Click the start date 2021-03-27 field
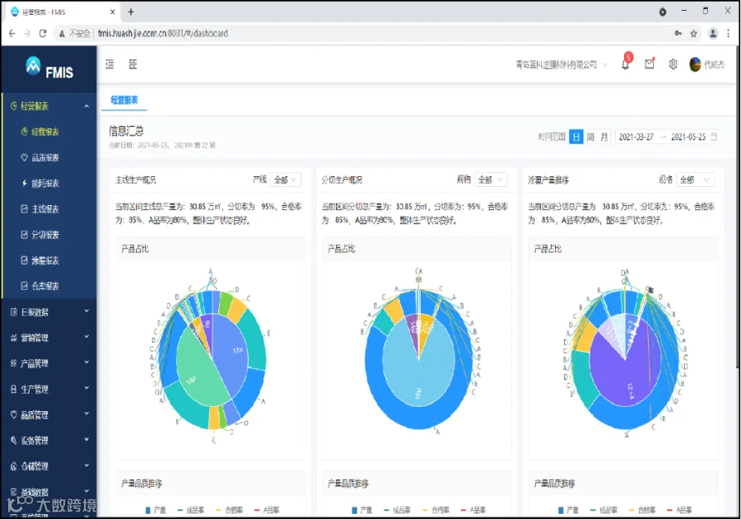The width and height of the screenshot is (741, 519). (x=636, y=137)
